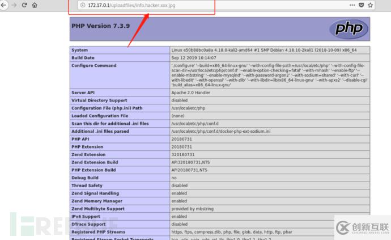This screenshot has height=240, width=391.
Task: Select the PHP API value 20180731
Action: click(181, 139)
